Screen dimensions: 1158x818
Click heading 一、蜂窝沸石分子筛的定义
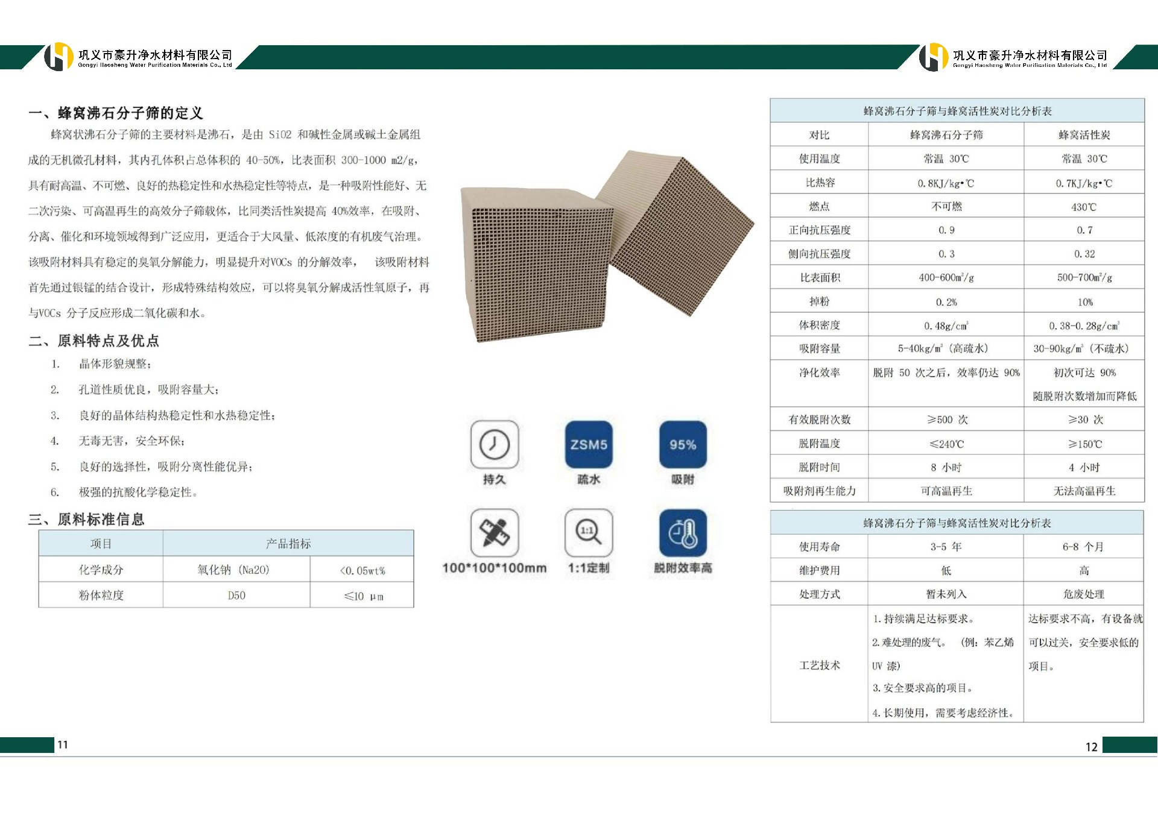point(115,113)
